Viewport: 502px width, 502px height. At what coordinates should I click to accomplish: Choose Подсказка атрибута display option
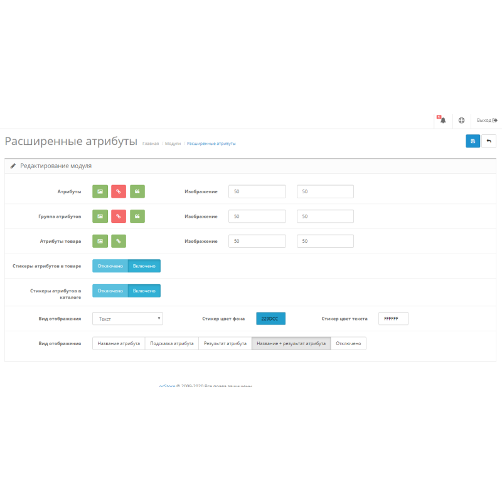click(x=172, y=343)
